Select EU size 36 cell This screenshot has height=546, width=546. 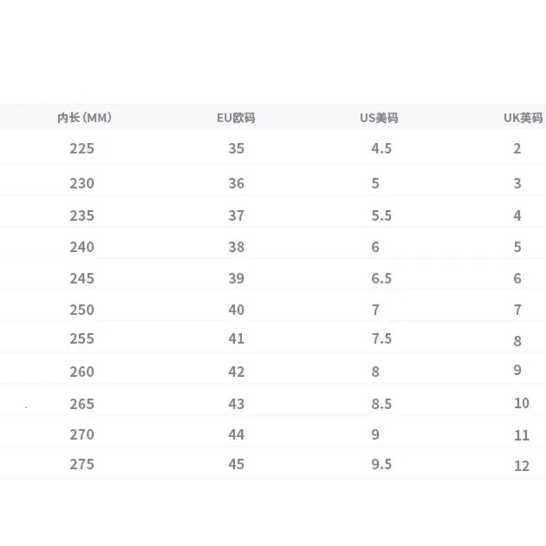tap(236, 183)
